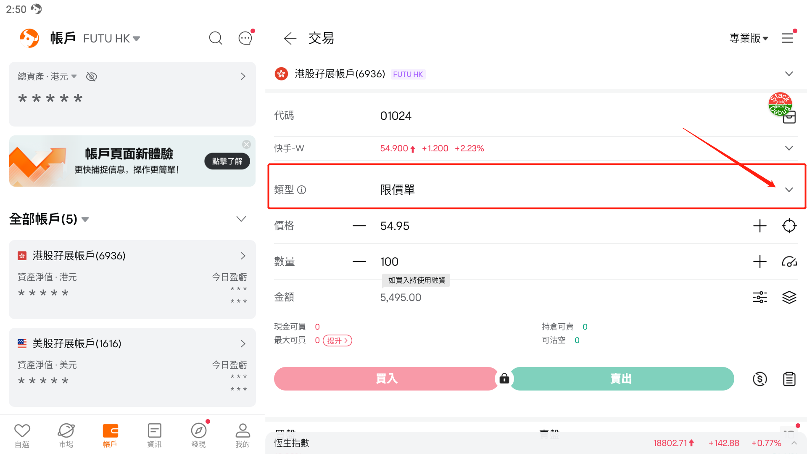Close the account page banner
The image size is (807, 454).
246,145
